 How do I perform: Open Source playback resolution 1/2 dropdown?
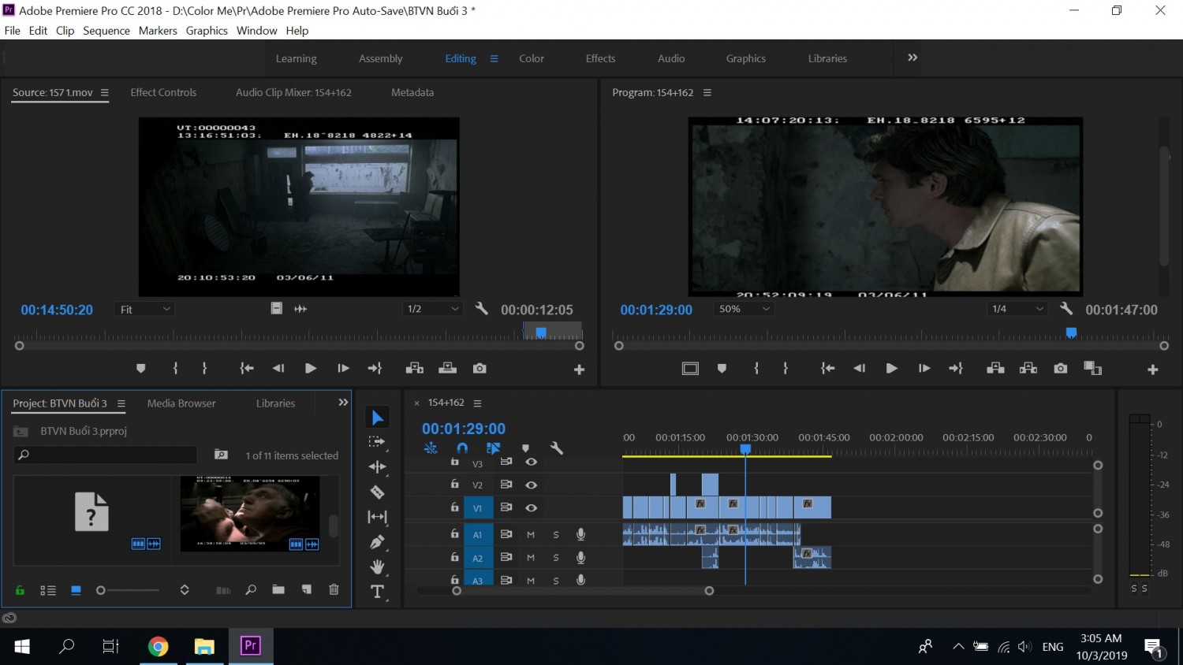click(432, 309)
